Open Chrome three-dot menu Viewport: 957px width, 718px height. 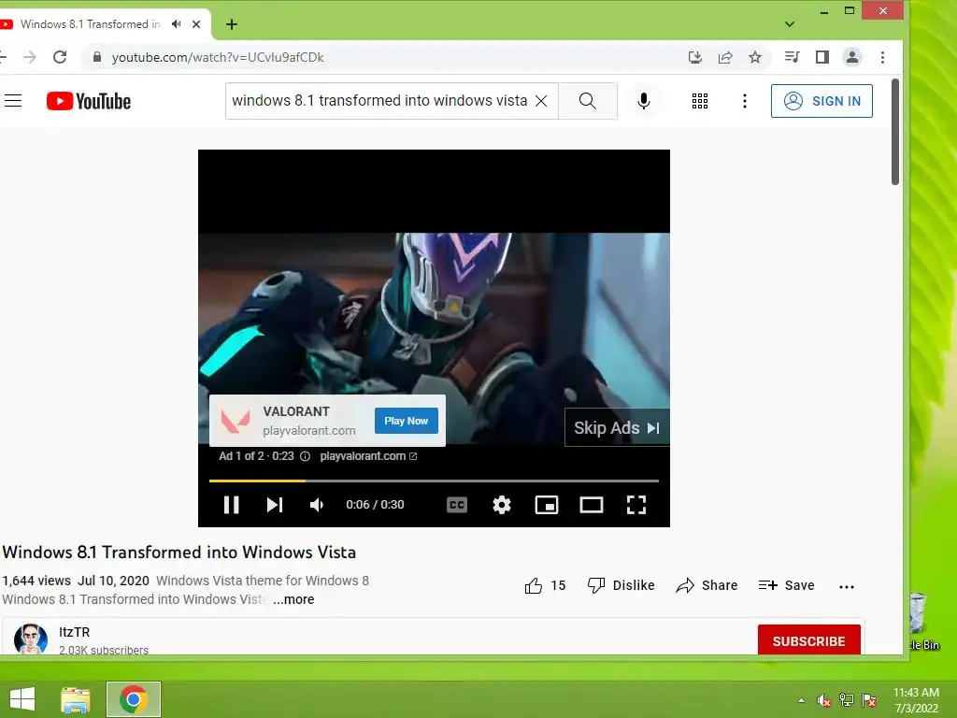pos(882,57)
